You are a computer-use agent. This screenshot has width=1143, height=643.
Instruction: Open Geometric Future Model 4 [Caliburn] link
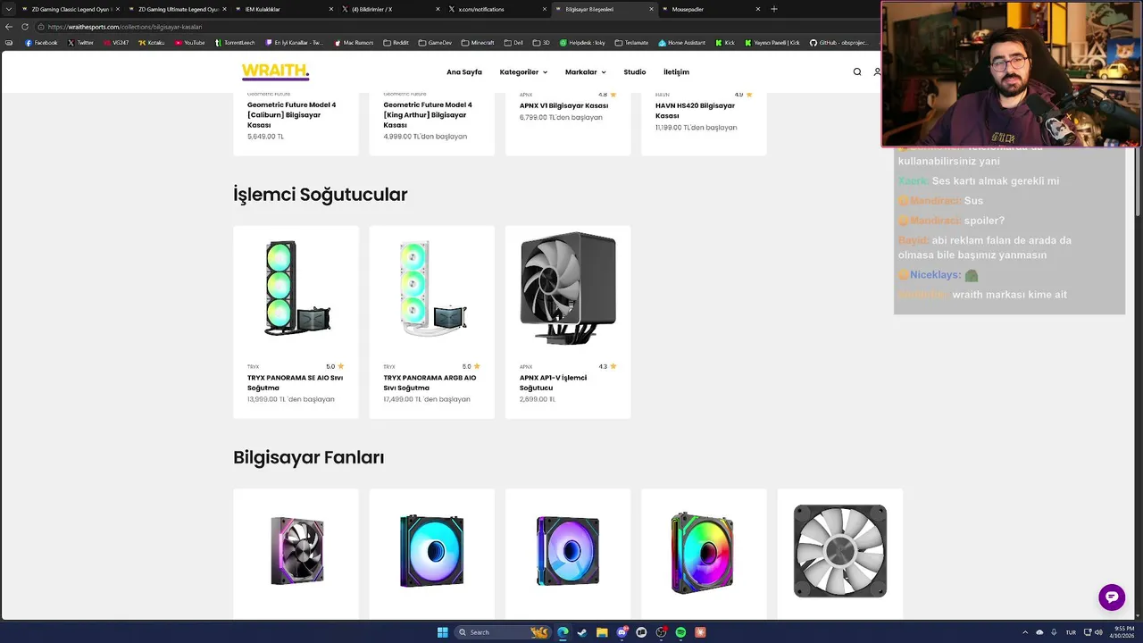(x=291, y=114)
